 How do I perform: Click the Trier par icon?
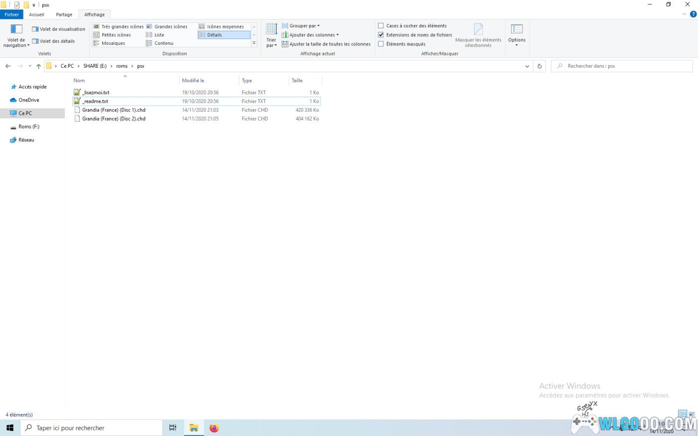pos(271,29)
